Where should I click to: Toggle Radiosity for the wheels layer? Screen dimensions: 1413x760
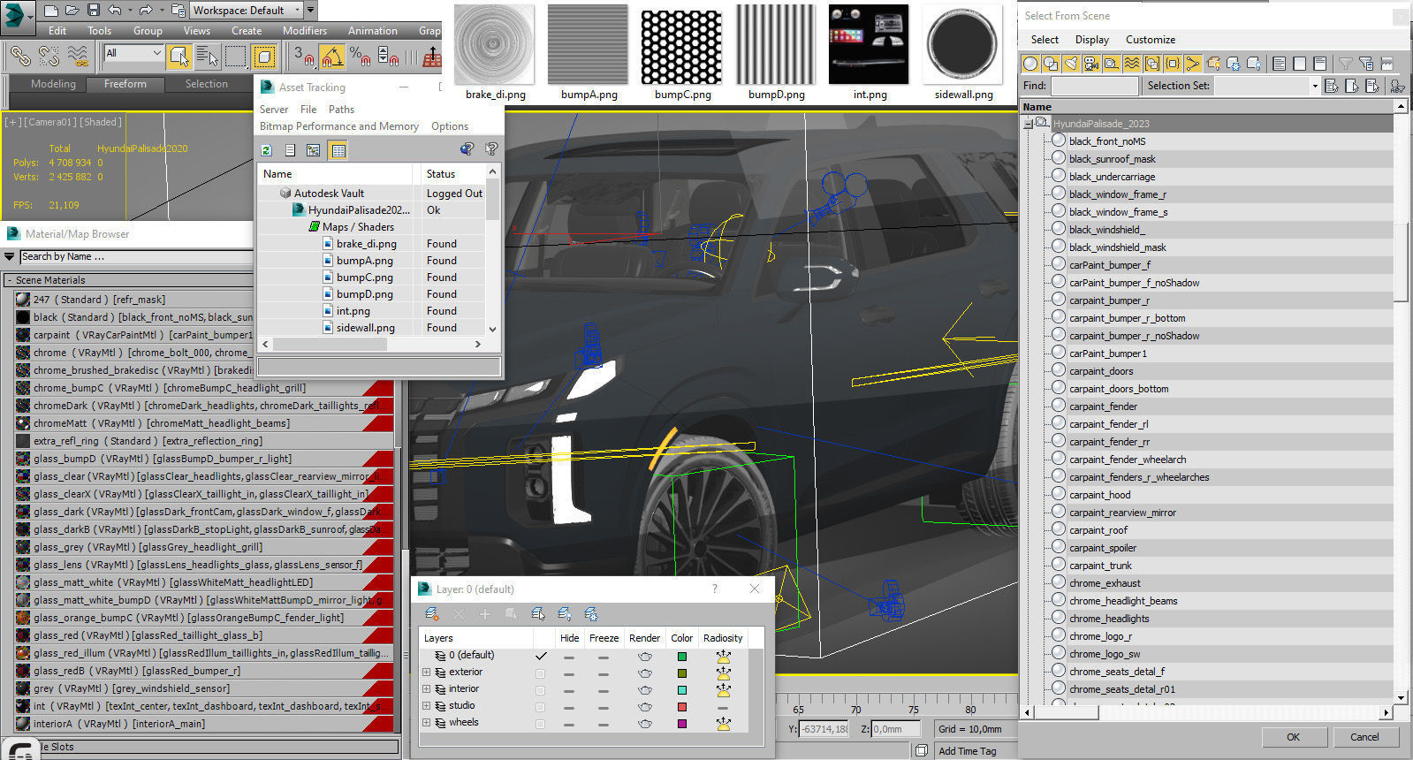point(723,724)
